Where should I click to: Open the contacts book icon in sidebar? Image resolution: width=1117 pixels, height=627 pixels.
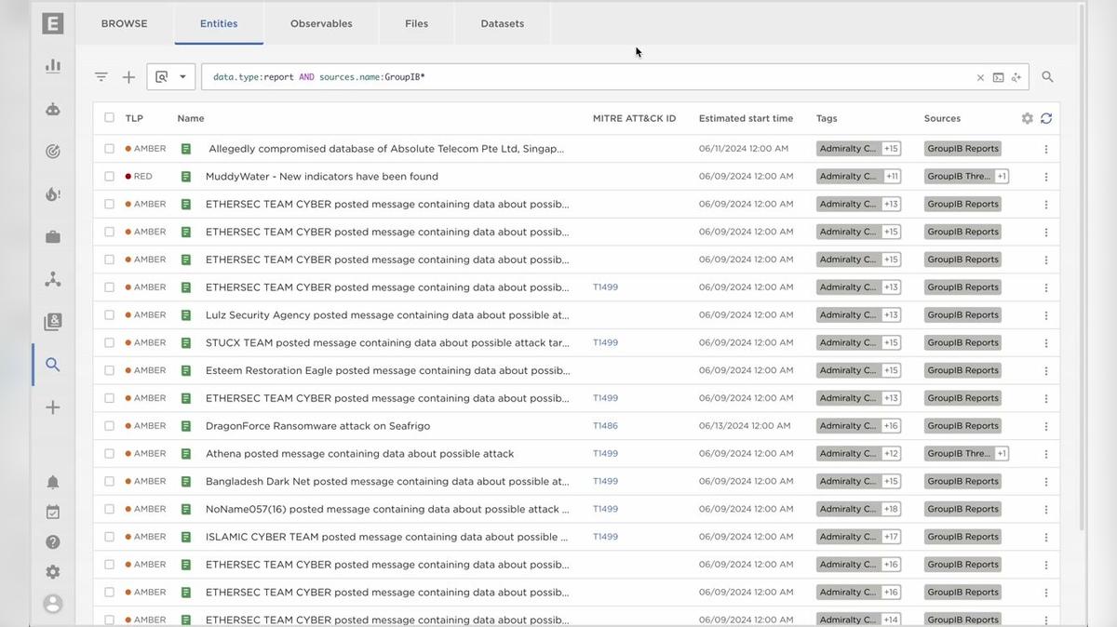click(53, 322)
